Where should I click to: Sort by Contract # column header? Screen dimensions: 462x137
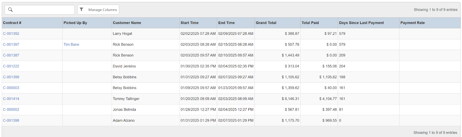pyautogui.click(x=12, y=23)
